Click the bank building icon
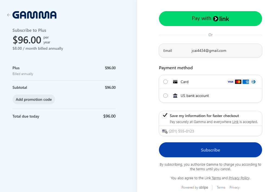The image size is (271, 192). pyautogui.click(x=175, y=96)
